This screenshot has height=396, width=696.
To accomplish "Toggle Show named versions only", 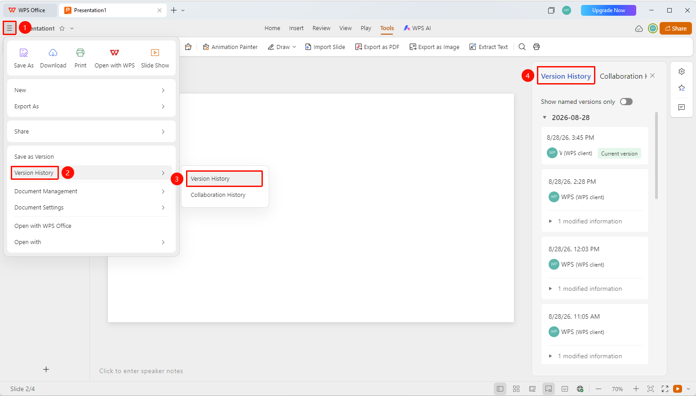I will pyautogui.click(x=626, y=102).
